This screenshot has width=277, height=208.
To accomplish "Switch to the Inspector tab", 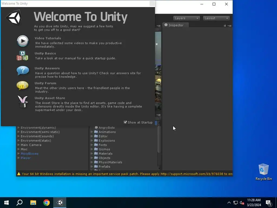I will [x=175, y=25].
